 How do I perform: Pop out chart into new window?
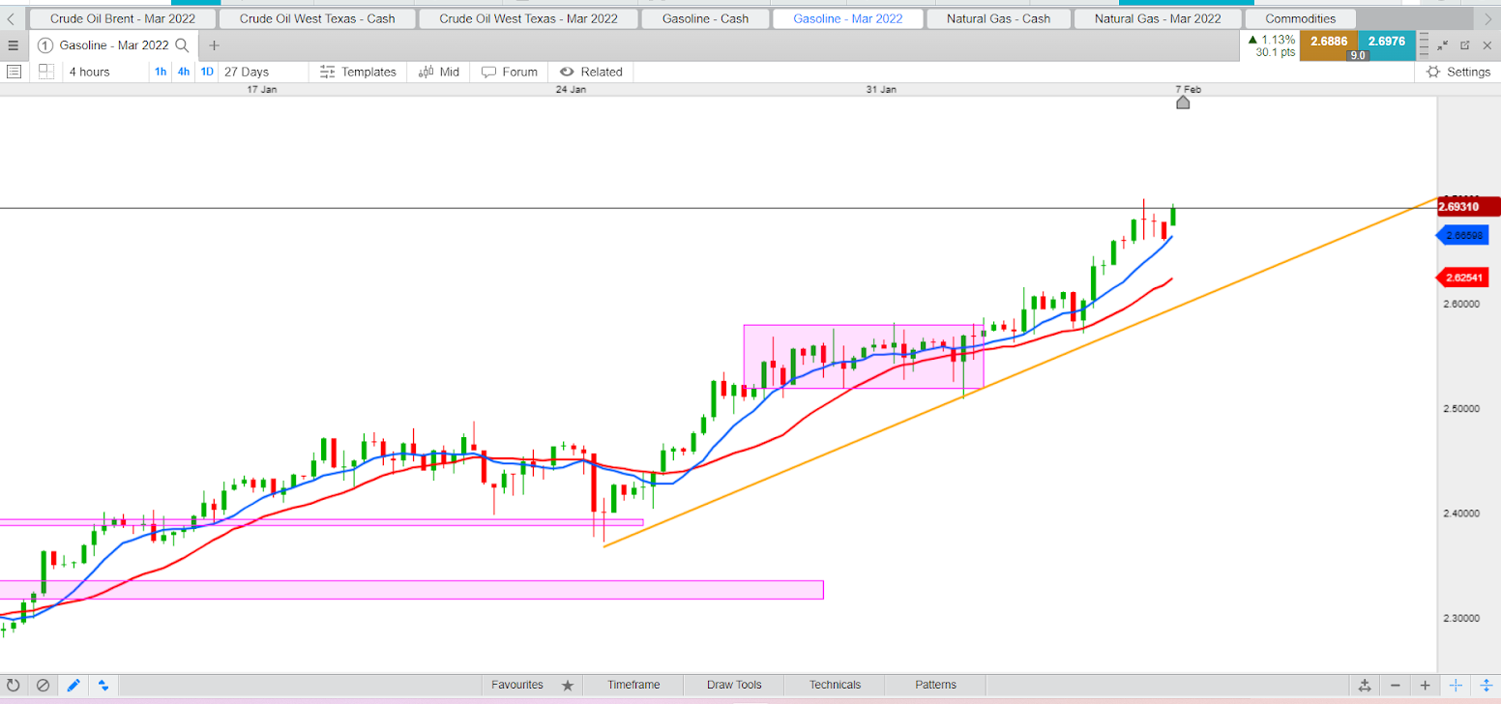pos(1465,45)
